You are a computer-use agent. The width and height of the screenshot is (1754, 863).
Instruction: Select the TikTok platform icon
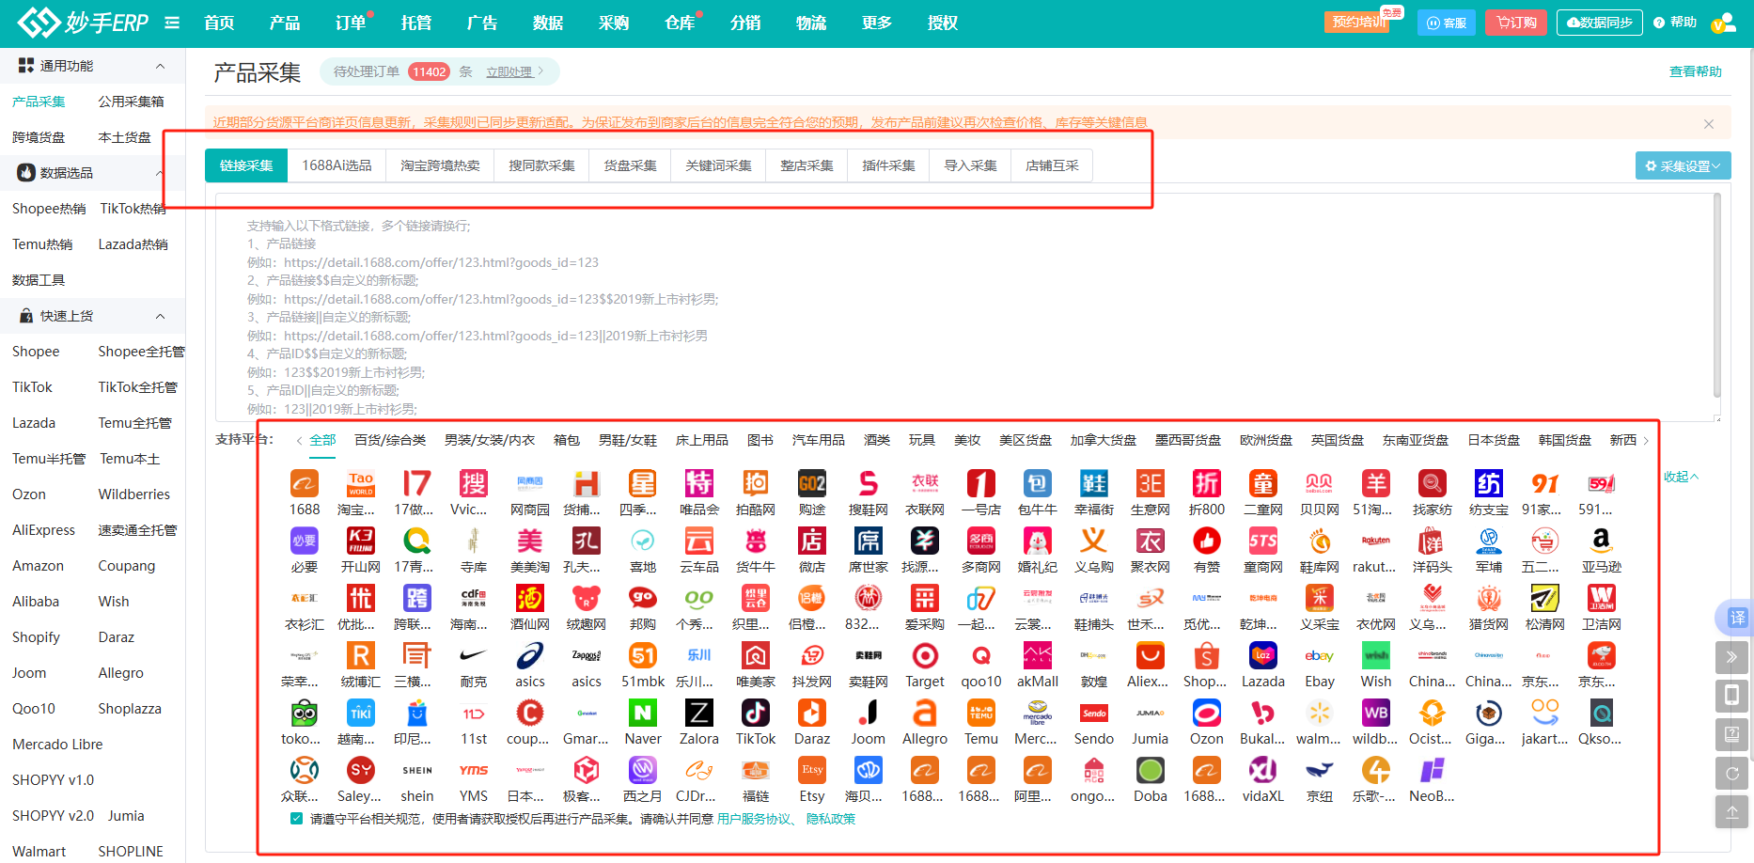click(x=755, y=714)
